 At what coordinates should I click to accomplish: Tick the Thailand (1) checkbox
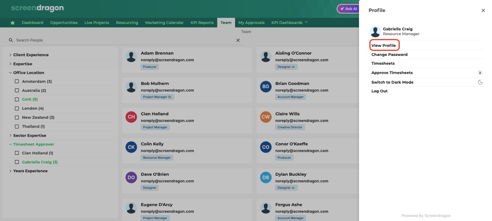click(17, 126)
